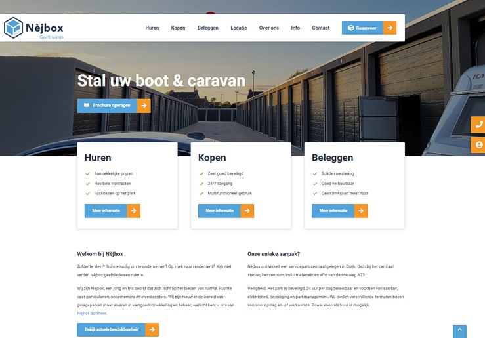The image size is (485, 338).
Task: Click the arrow icon in Beleggen card
Action: point(360,211)
